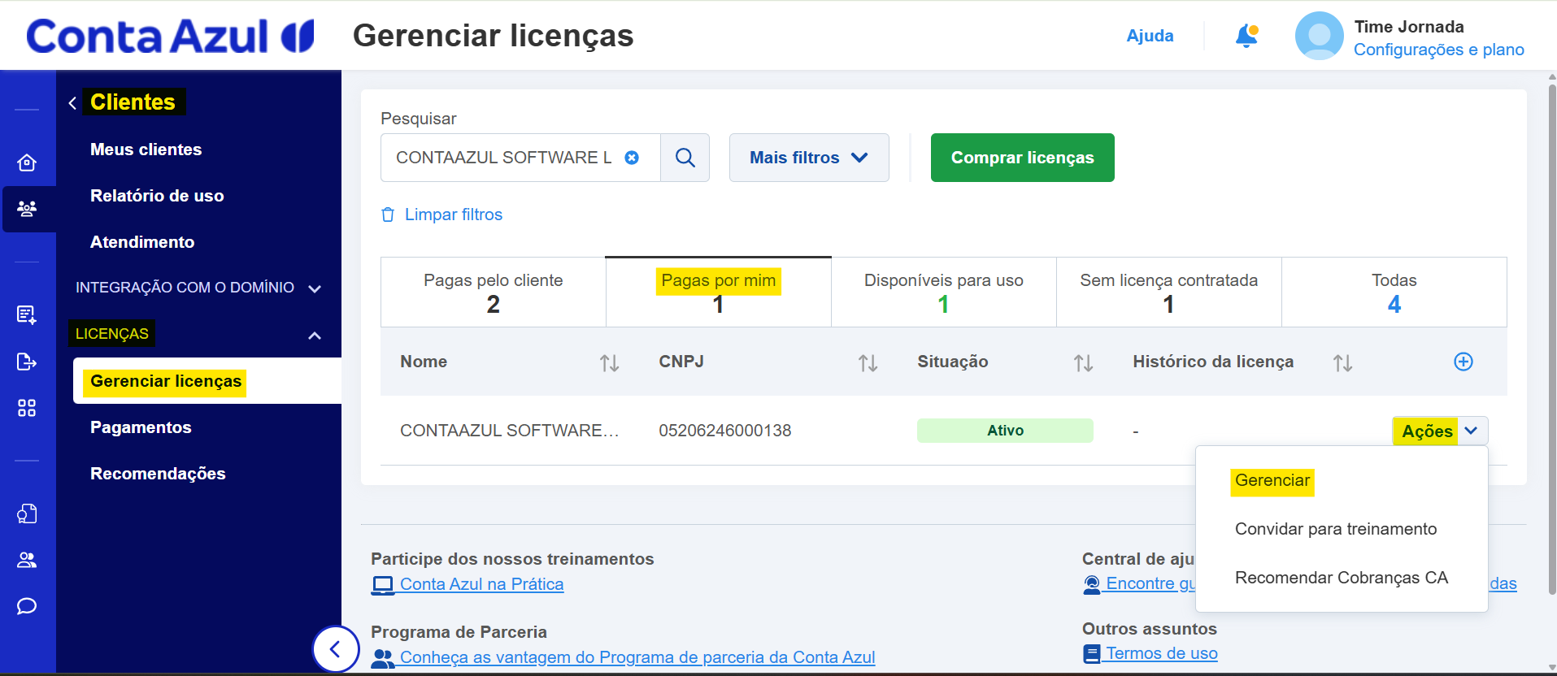1557x676 pixels.
Task: Open Recomendações menu item
Action: [158, 474]
